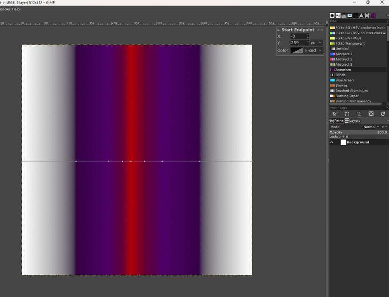Viewport: 389px width, 297px height.
Task: Click the Y coordinate field showing 259
Action: pyautogui.click(x=298, y=43)
